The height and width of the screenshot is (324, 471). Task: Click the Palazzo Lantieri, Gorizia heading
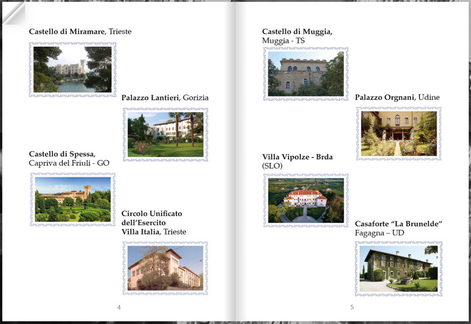165,98
